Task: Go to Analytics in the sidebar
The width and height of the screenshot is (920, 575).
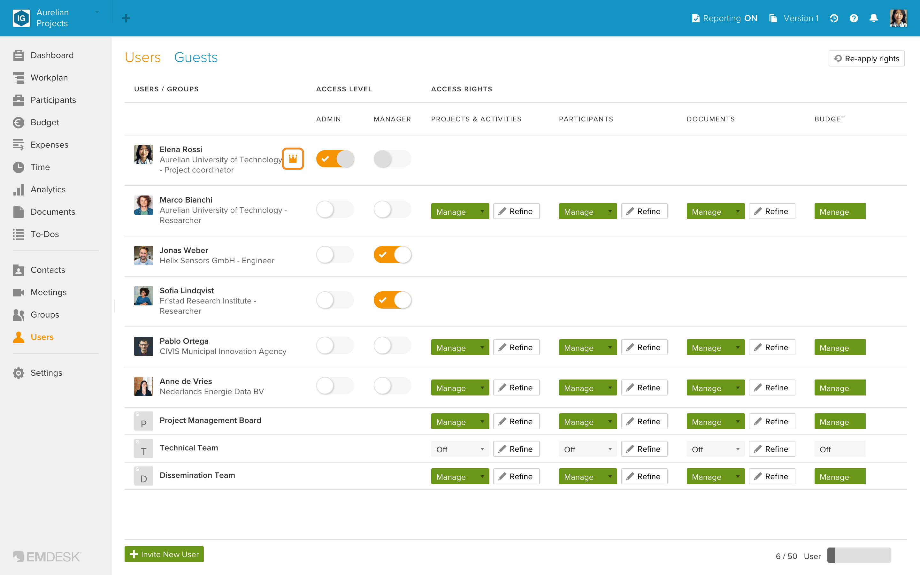Action: pos(48,189)
